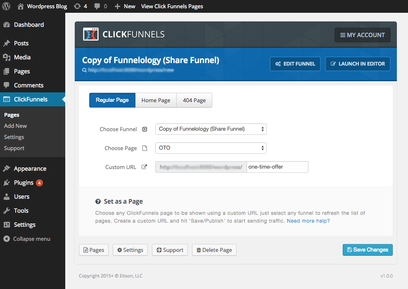Click LAUNCH IN EDITOR button
408x289 pixels.
(x=358, y=64)
